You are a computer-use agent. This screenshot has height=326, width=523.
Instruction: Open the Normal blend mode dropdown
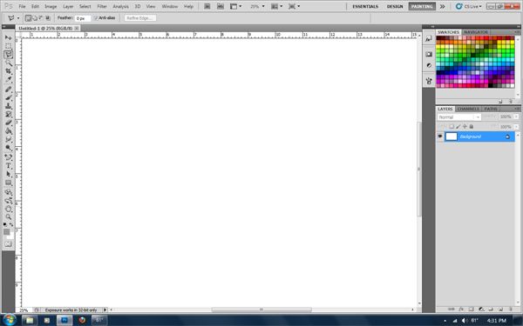coord(459,117)
